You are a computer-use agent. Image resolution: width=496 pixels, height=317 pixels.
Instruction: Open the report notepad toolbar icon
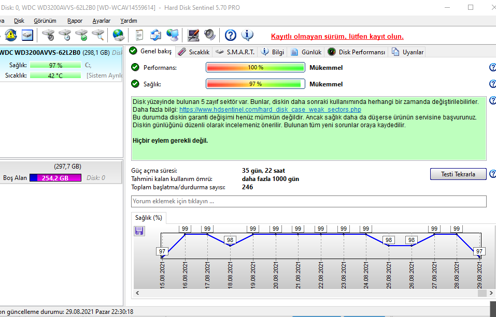139,35
